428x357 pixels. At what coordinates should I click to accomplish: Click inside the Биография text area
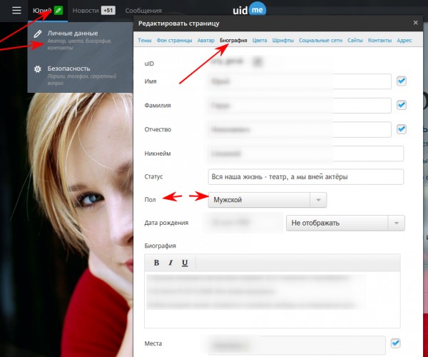pos(272,300)
